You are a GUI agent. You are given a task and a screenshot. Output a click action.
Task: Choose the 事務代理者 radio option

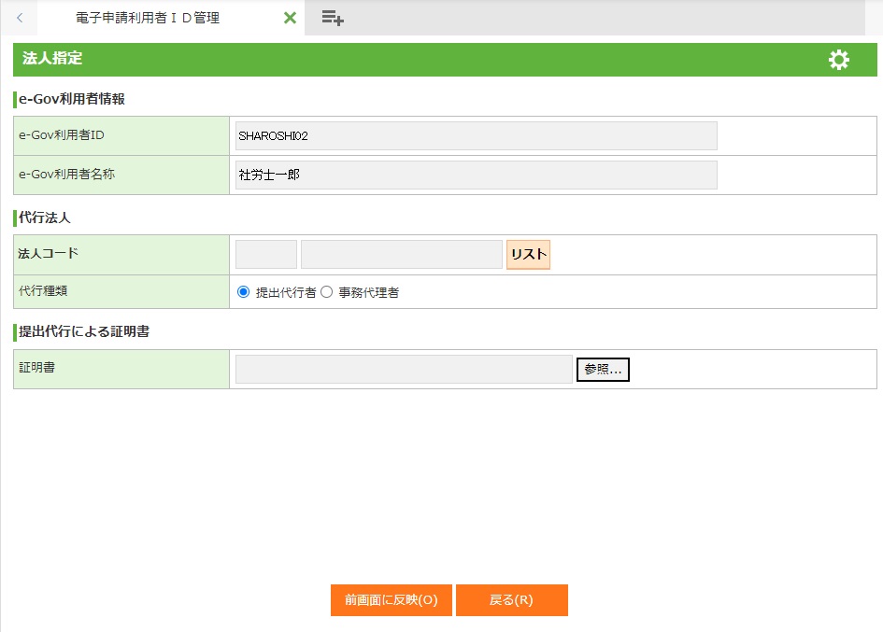click(x=327, y=292)
